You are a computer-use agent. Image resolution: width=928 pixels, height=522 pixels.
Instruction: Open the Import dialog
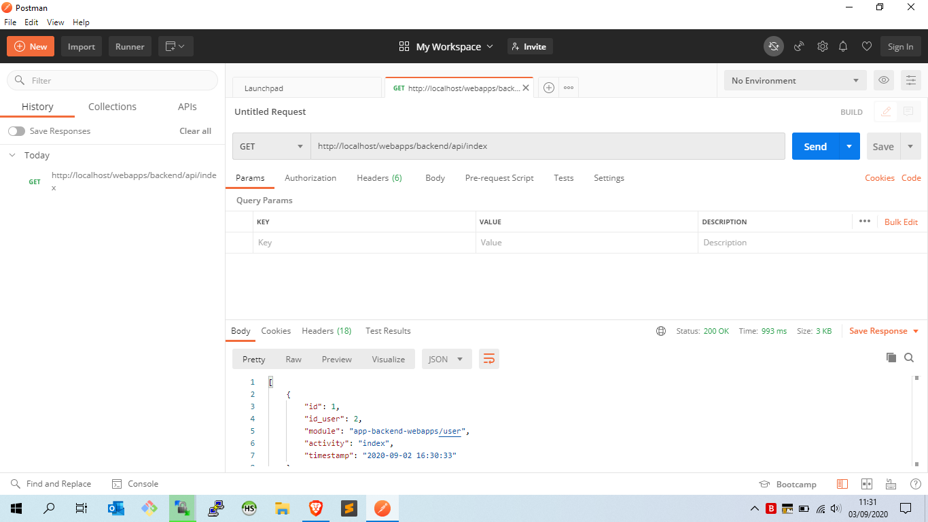[x=82, y=46]
